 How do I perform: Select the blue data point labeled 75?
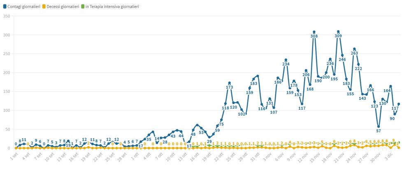221,120
